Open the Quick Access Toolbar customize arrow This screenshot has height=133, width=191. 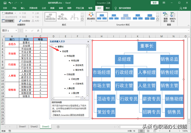21,3
